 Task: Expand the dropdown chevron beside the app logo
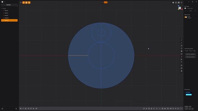point(4,2)
